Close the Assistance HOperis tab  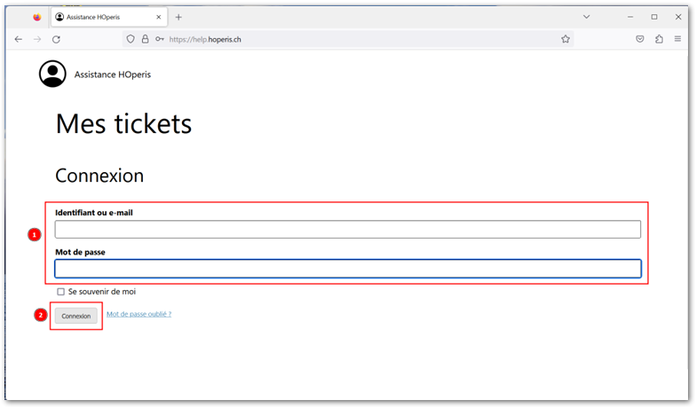158,17
